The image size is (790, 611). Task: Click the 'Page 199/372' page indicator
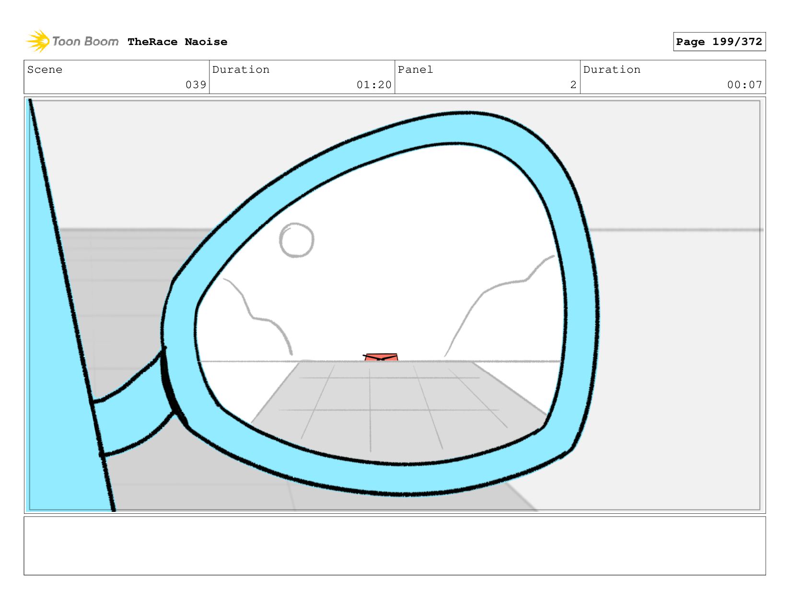719,42
